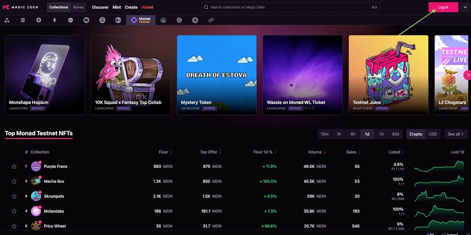Sort by Listed column
This screenshot has height=235, width=471.
pyautogui.click(x=396, y=152)
